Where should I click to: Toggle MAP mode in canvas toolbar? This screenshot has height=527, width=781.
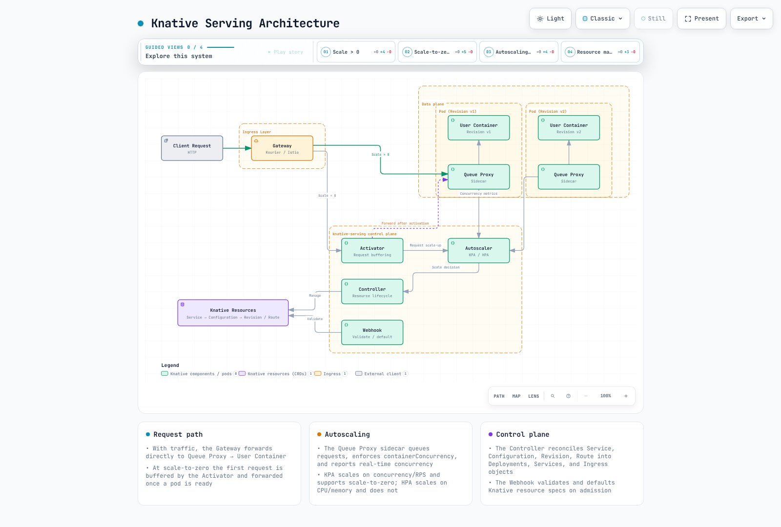click(x=516, y=396)
